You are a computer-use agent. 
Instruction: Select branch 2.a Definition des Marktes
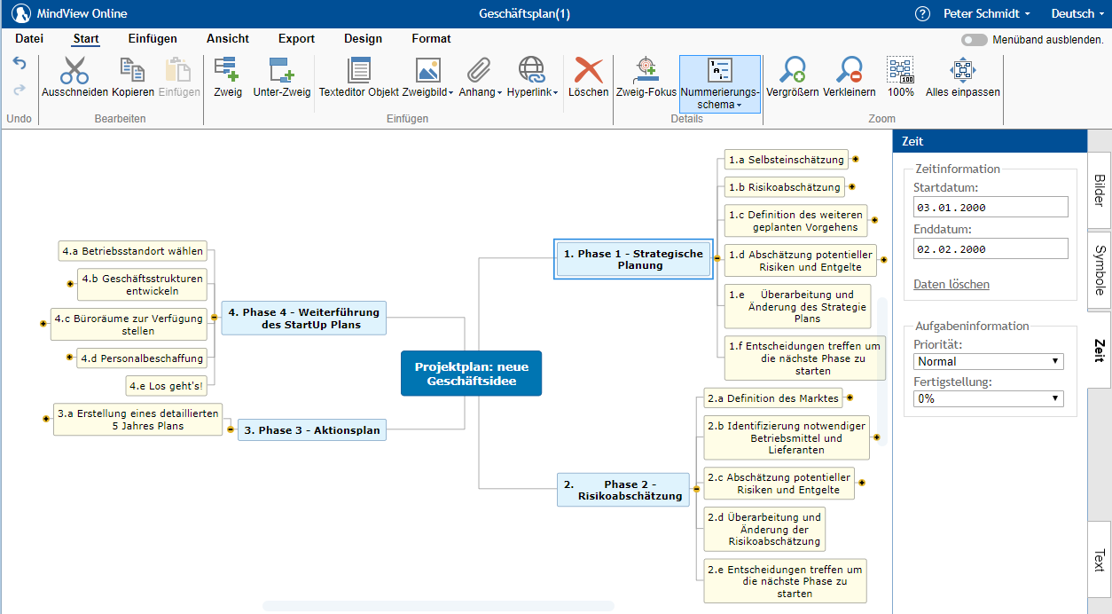[771, 398]
